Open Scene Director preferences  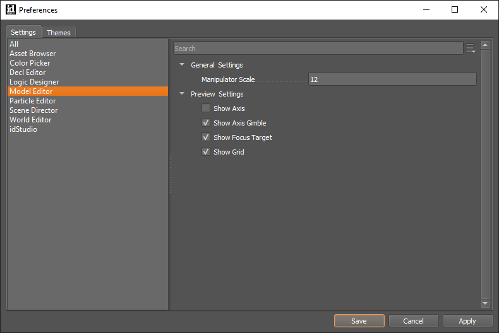[x=88, y=110]
